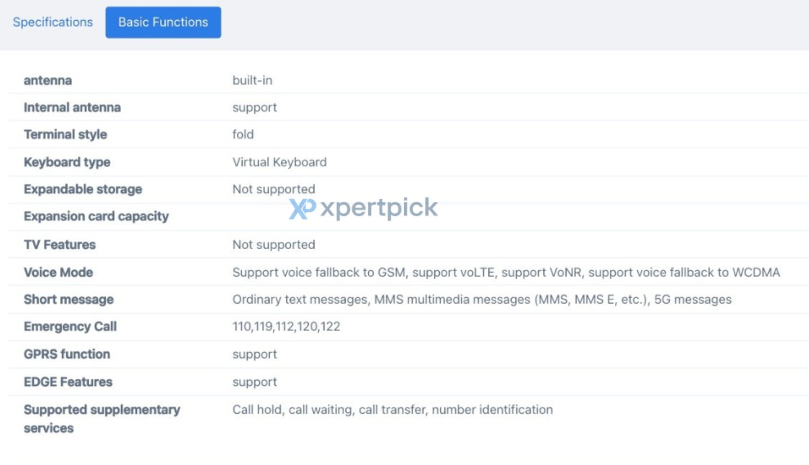809x465 pixels.
Task: Click the emergency numbers 110,119,112,120,122
Action: 286,327
